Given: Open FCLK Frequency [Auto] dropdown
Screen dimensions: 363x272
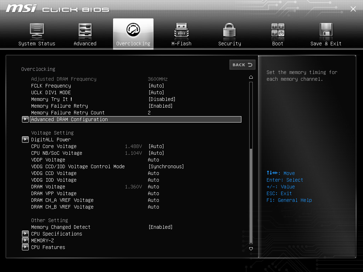Looking at the screenshot, I should [156, 86].
